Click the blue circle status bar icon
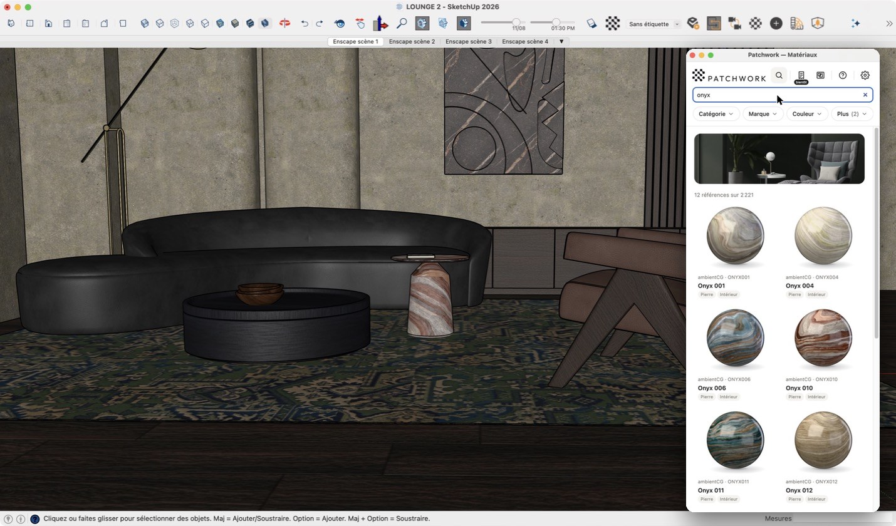 tap(34, 518)
